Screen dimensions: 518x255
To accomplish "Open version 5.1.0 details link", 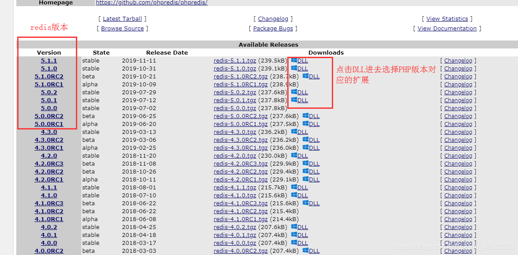I will 49,69.
